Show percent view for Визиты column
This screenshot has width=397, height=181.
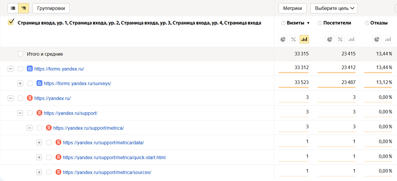pos(294,39)
